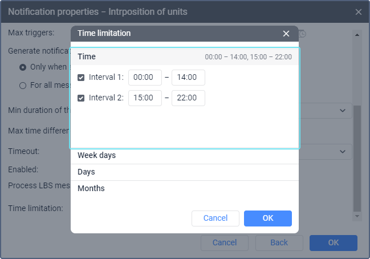Select the 'For all messages' radio option
The height and width of the screenshot is (259, 370).
tap(23, 85)
